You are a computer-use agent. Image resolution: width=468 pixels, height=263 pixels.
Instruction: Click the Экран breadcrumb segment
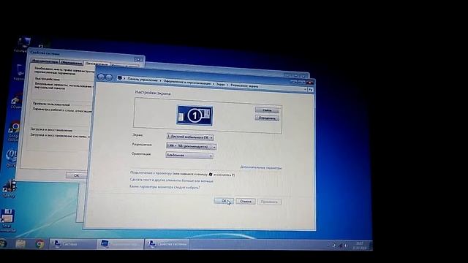[x=221, y=85]
